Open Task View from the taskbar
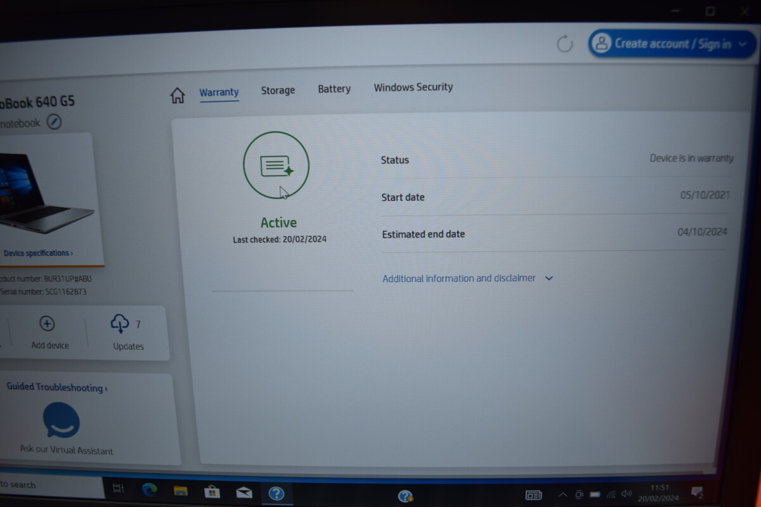 coord(118,488)
